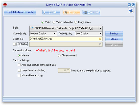Open the Video Quality dropdown
The image size is (139, 105).
pyautogui.click(x=43, y=34)
